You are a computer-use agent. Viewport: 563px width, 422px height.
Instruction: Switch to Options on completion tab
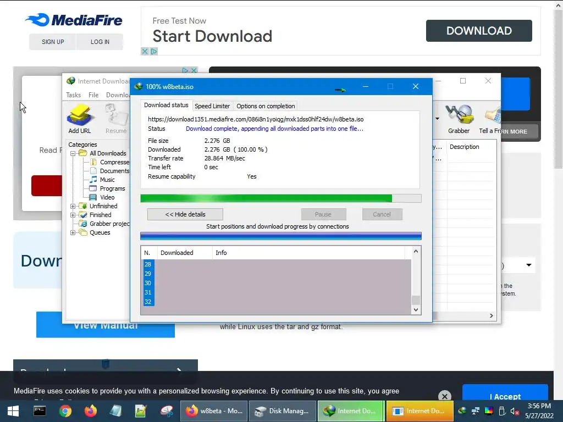pyautogui.click(x=266, y=106)
